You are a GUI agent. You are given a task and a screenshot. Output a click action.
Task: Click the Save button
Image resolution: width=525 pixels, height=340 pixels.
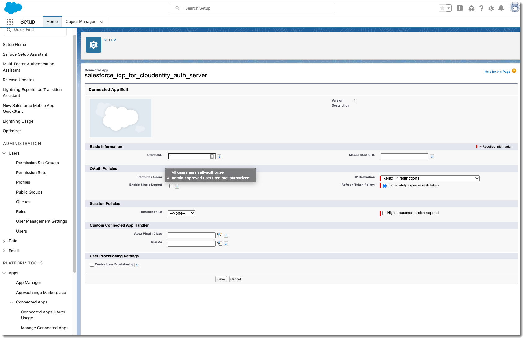221,279
